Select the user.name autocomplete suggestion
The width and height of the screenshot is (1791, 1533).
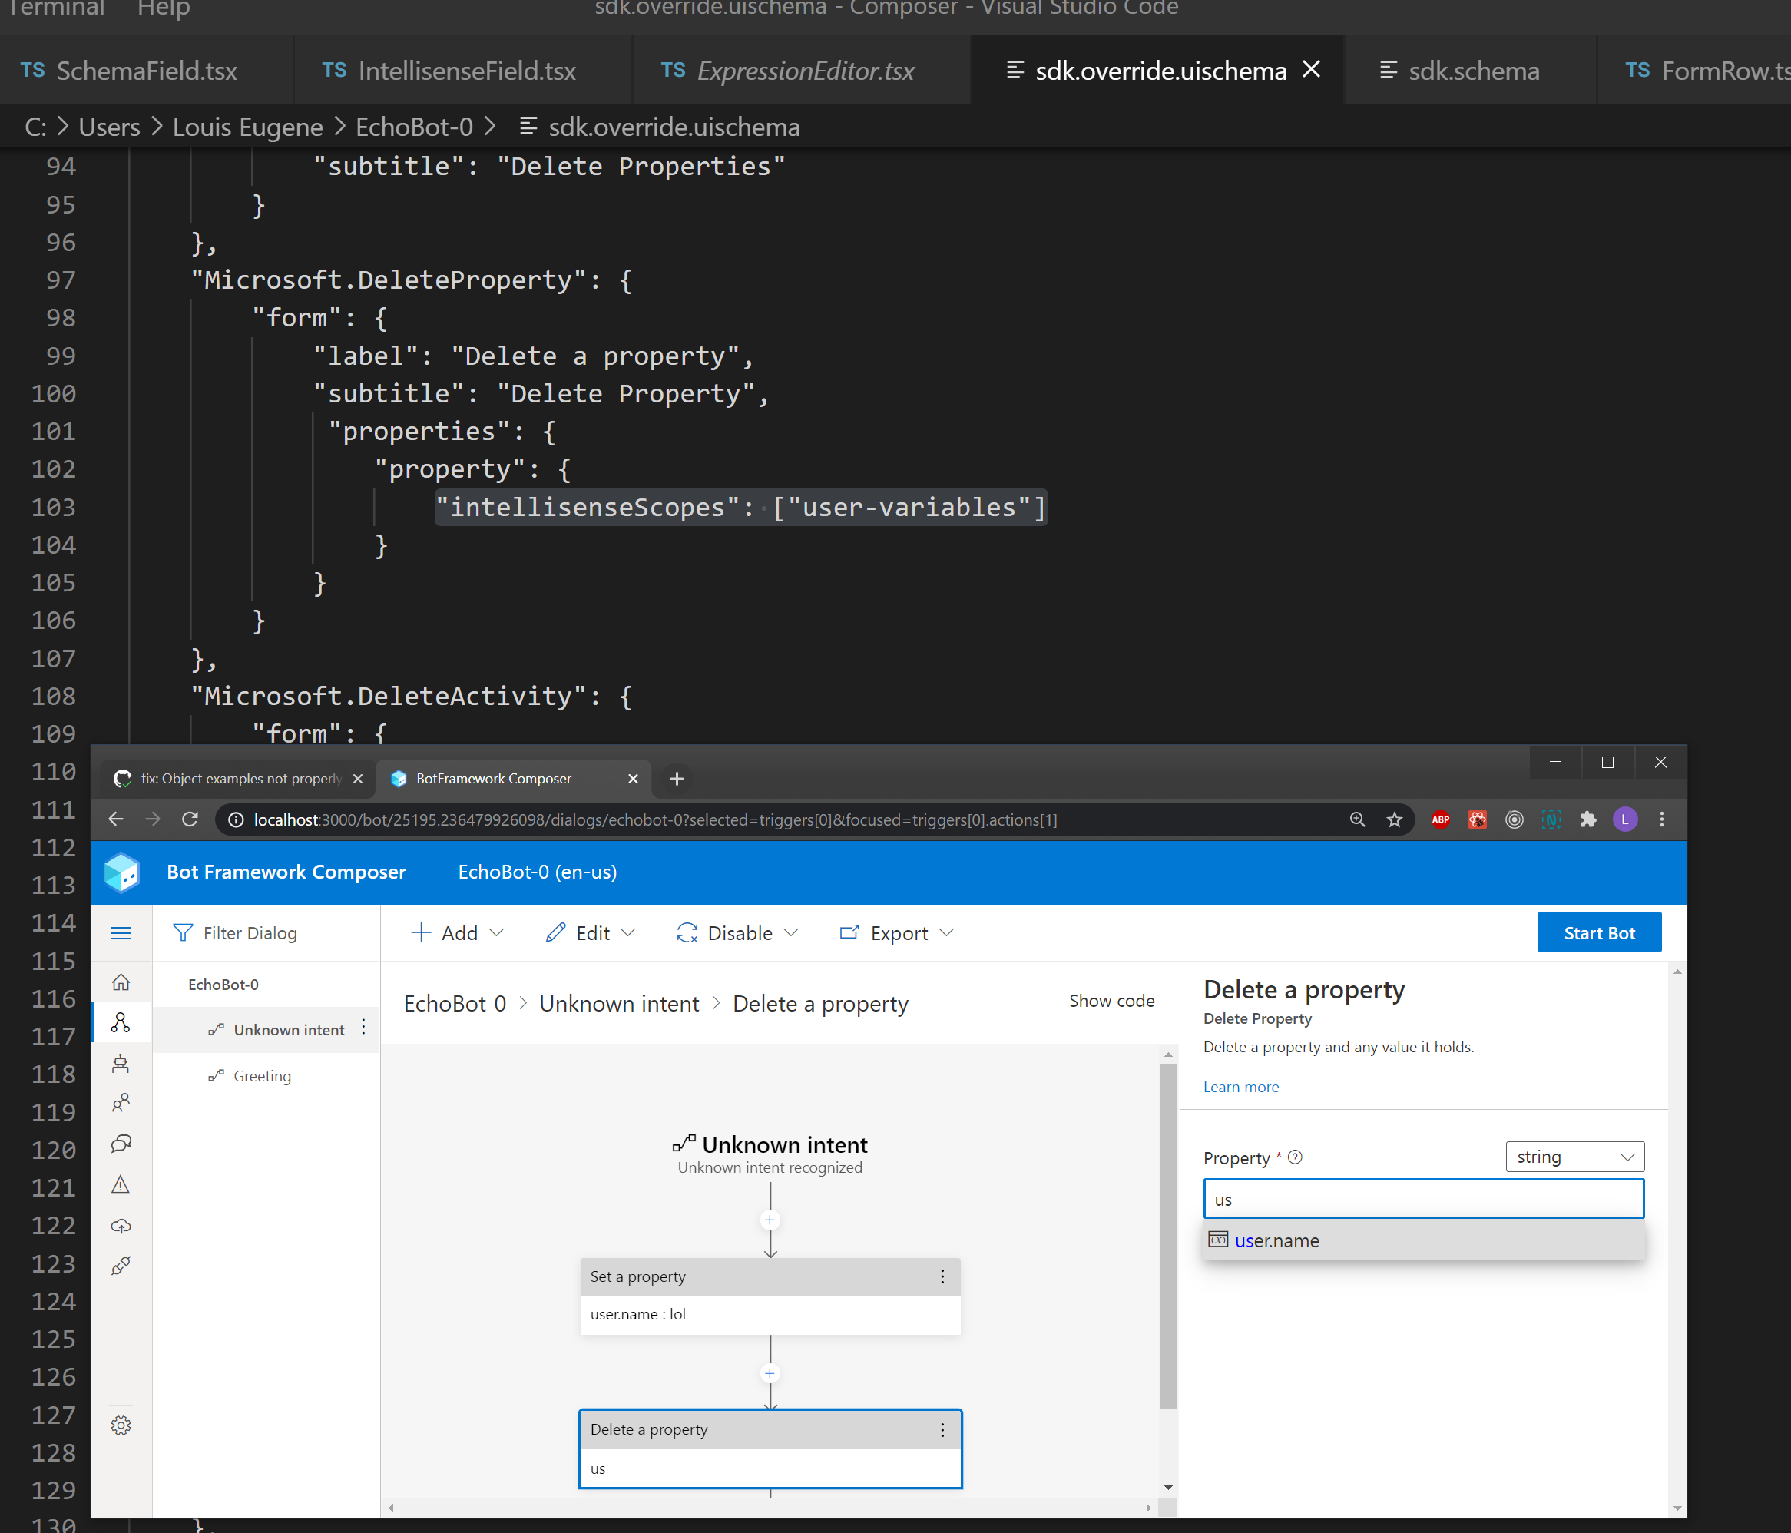pos(1277,1240)
